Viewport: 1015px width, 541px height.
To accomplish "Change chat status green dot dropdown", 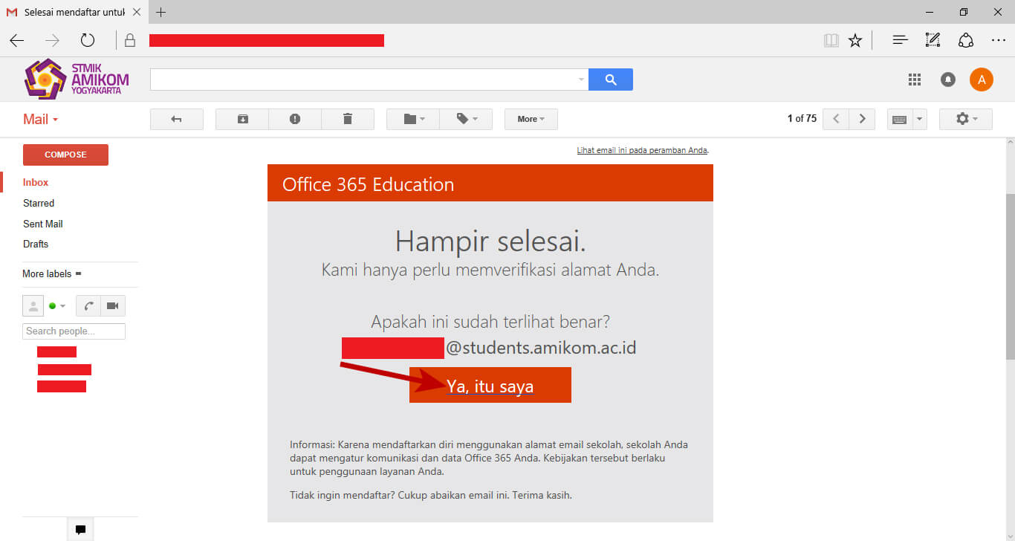I will tap(57, 305).
